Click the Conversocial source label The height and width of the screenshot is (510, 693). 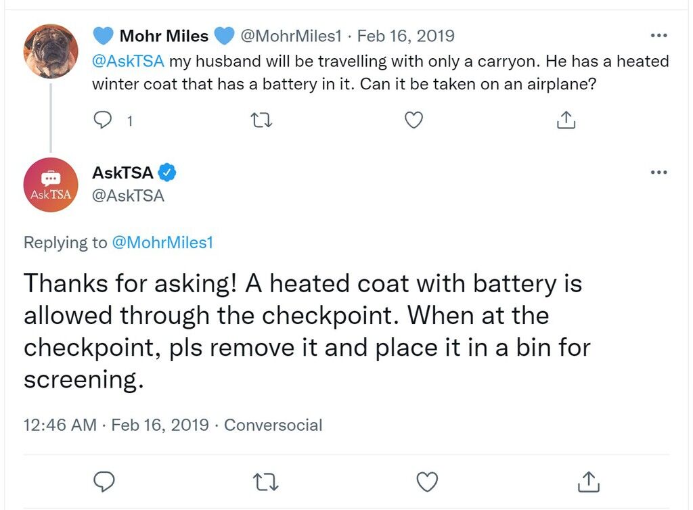[273, 425]
